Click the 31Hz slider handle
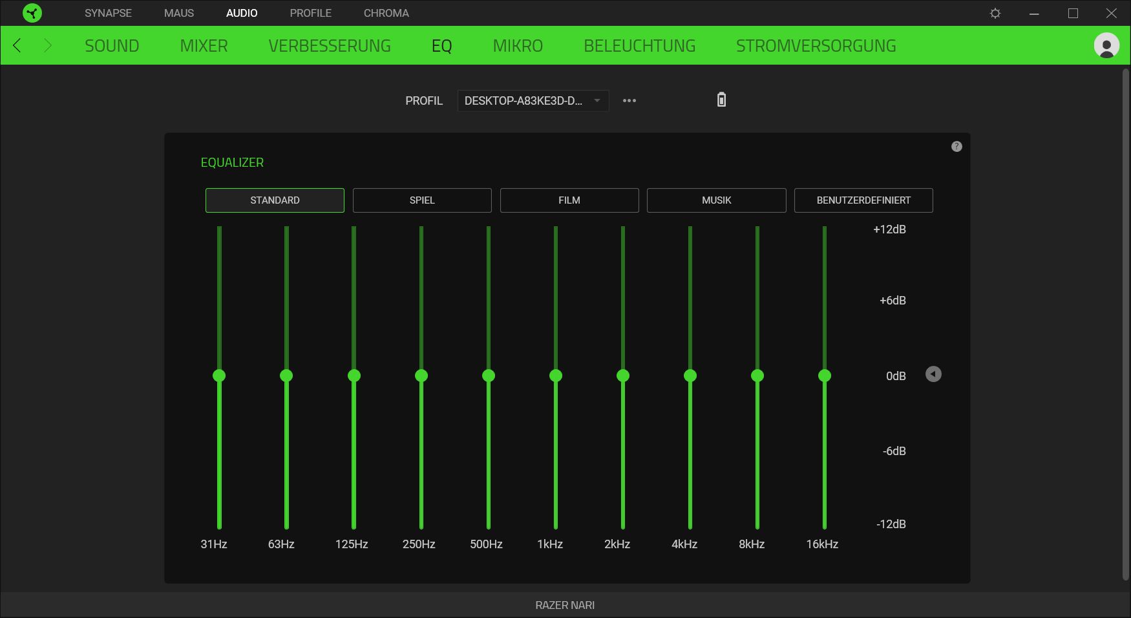Screen dimensions: 1131x618 pos(219,376)
